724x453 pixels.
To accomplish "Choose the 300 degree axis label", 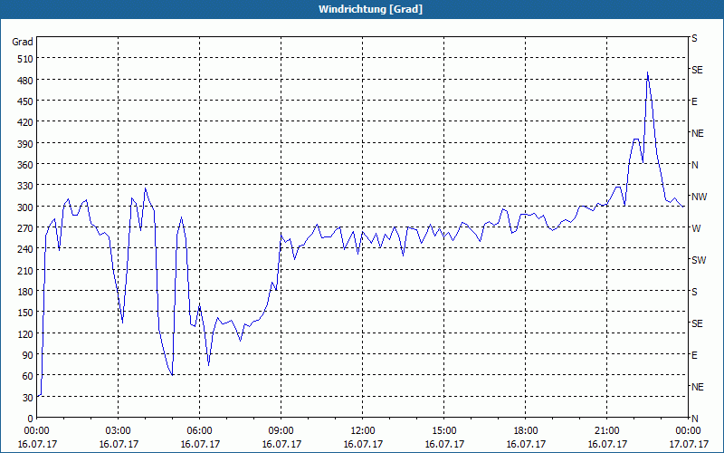I will tap(25, 207).
